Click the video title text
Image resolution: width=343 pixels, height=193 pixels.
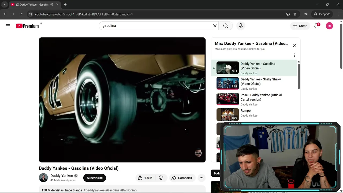79,168
